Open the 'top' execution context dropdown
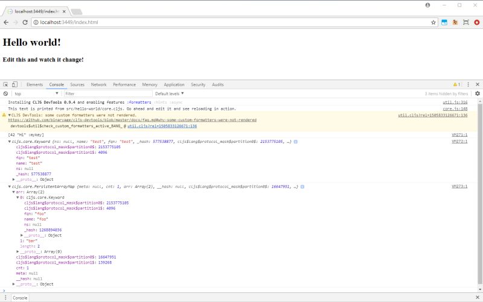Screen dimensions: 483x302 click(x=36, y=94)
